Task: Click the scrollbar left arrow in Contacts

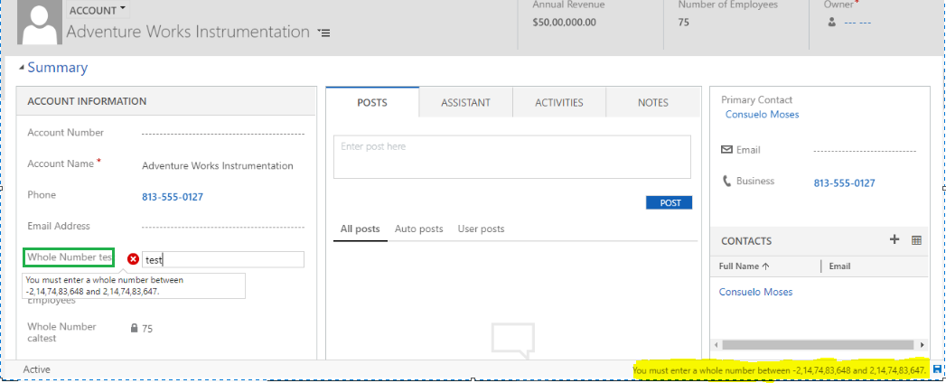Action: click(717, 345)
